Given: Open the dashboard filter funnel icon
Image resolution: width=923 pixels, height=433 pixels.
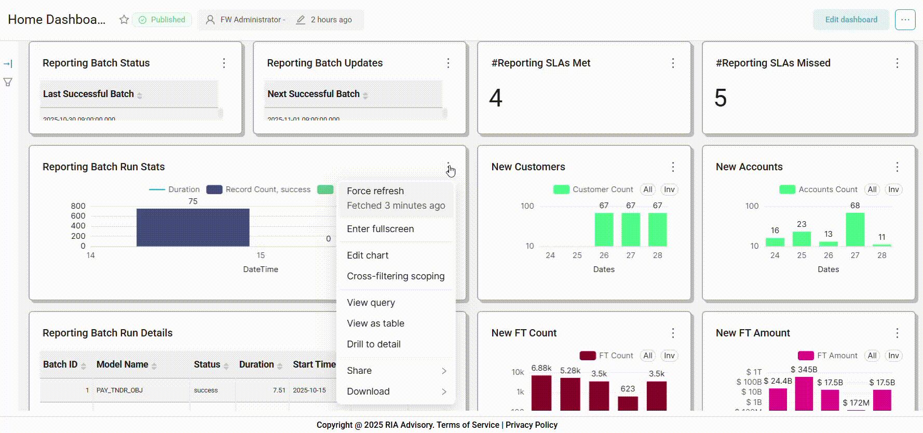Looking at the screenshot, I should [8, 82].
